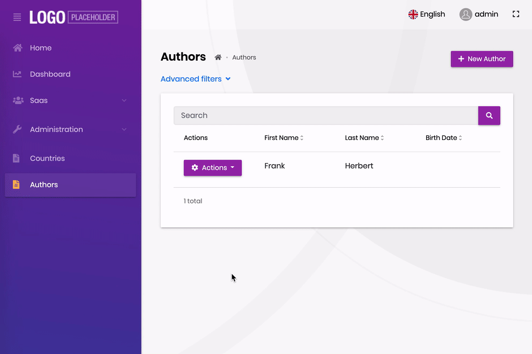Expand the Saas menu chevron
Image resolution: width=532 pixels, height=354 pixels.
point(124,100)
